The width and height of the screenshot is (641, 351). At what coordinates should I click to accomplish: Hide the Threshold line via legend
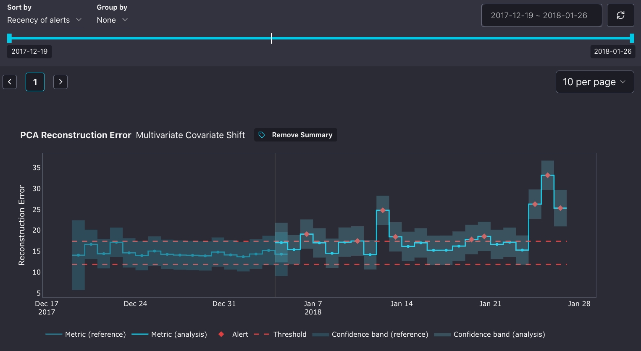(280, 334)
